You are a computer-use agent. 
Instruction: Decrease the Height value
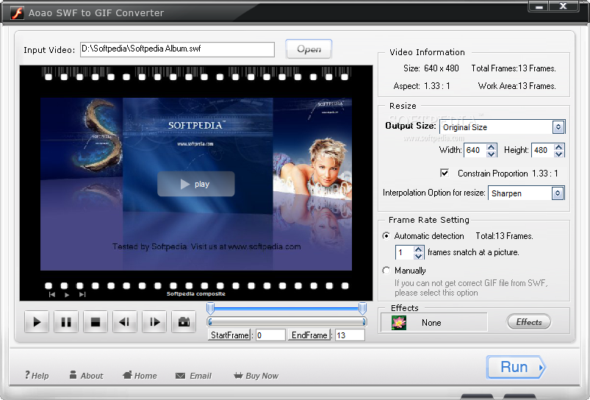click(558, 154)
